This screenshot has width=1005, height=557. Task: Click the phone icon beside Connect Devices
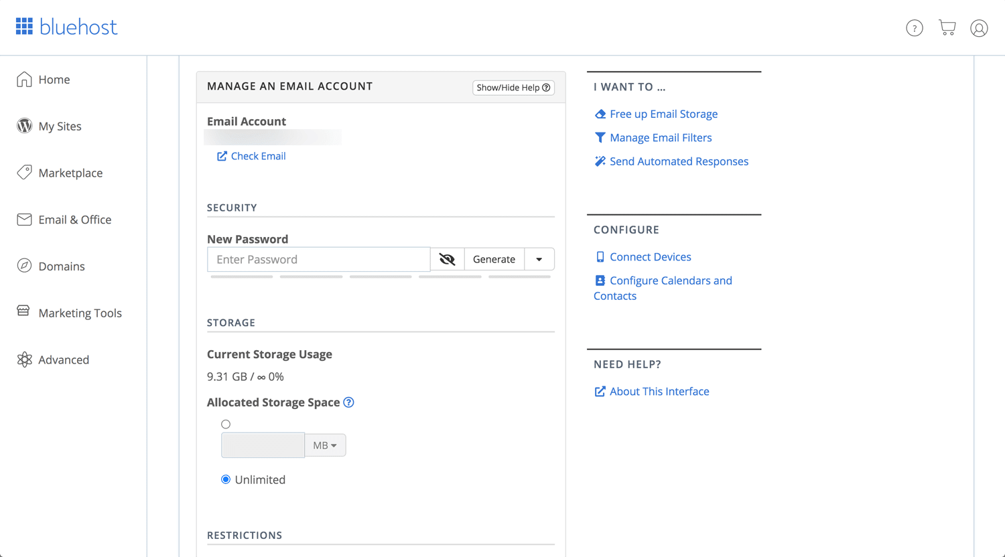coord(600,257)
